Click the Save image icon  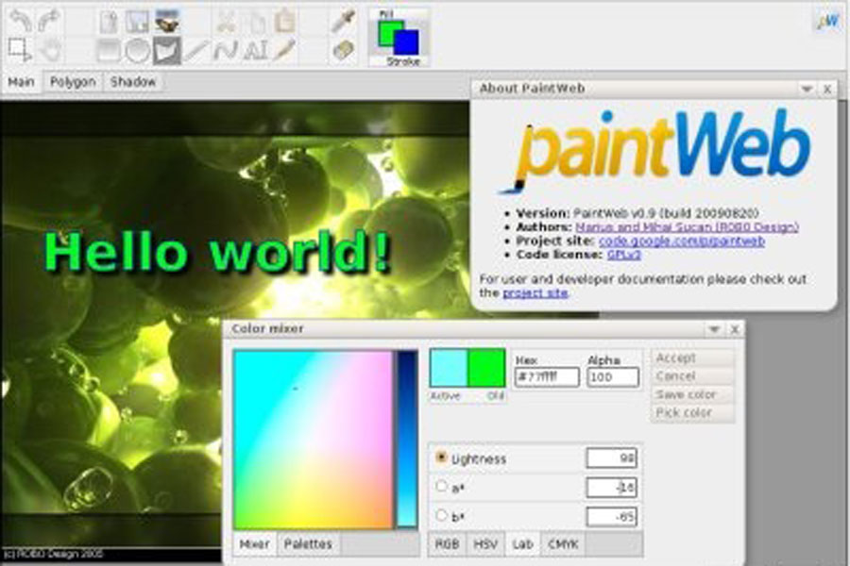tap(137, 22)
